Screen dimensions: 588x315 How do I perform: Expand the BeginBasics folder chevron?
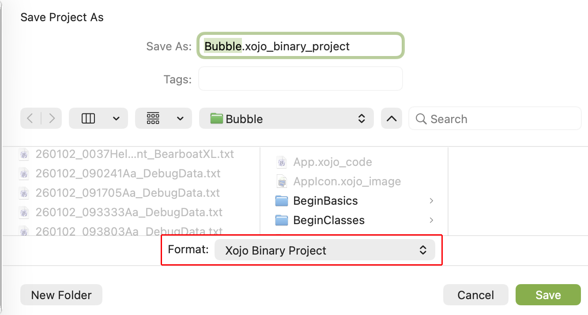431,201
